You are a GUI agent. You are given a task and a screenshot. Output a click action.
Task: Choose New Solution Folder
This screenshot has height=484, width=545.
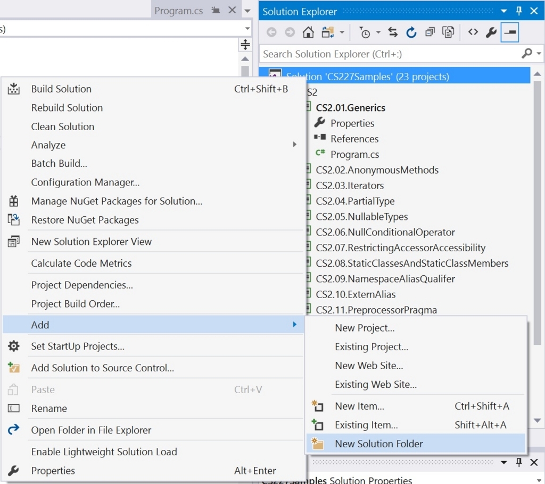(x=416, y=444)
